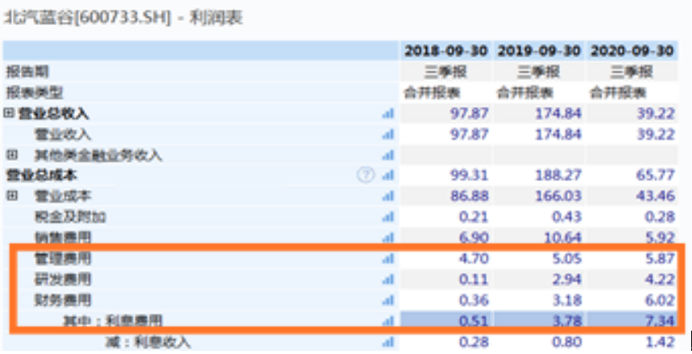Show chart for the 营业总成本 row
This screenshot has height=354, width=692.
click(387, 175)
